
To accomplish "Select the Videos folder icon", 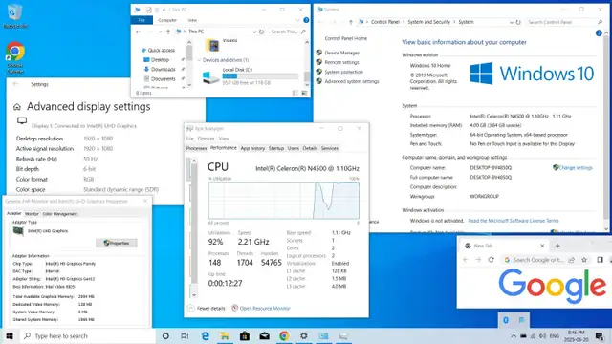I will [212, 46].
